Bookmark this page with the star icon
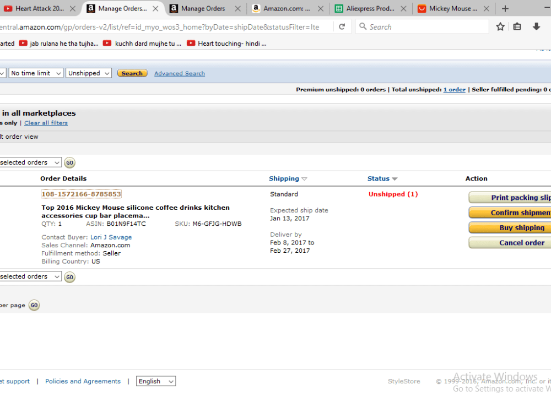Viewport: 551px width, 413px height. pos(500,26)
